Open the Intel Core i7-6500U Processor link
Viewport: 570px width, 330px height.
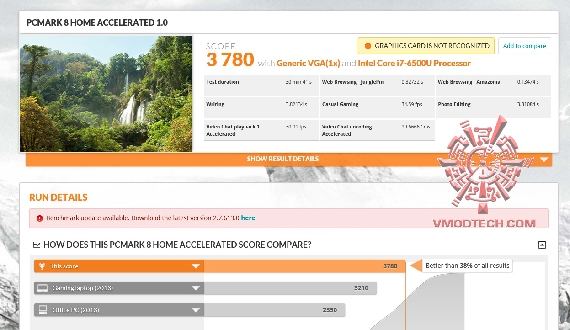tap(414, 64)
